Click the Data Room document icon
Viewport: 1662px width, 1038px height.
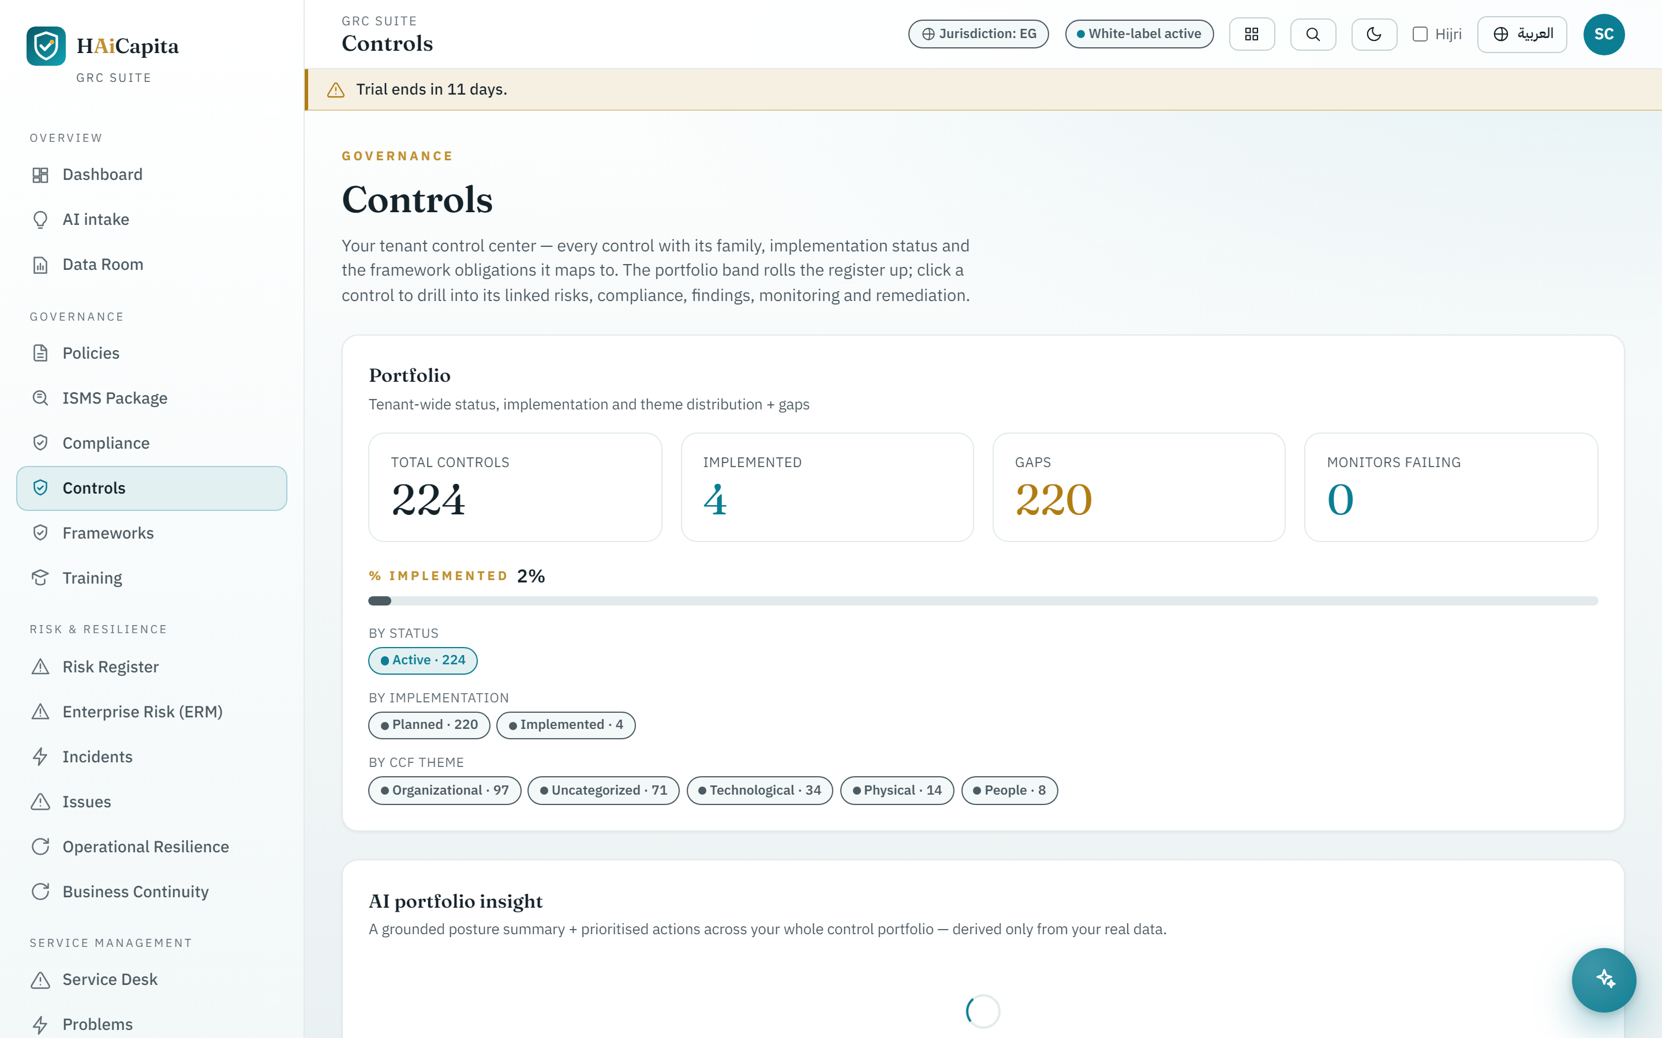(x=40, y=265)
